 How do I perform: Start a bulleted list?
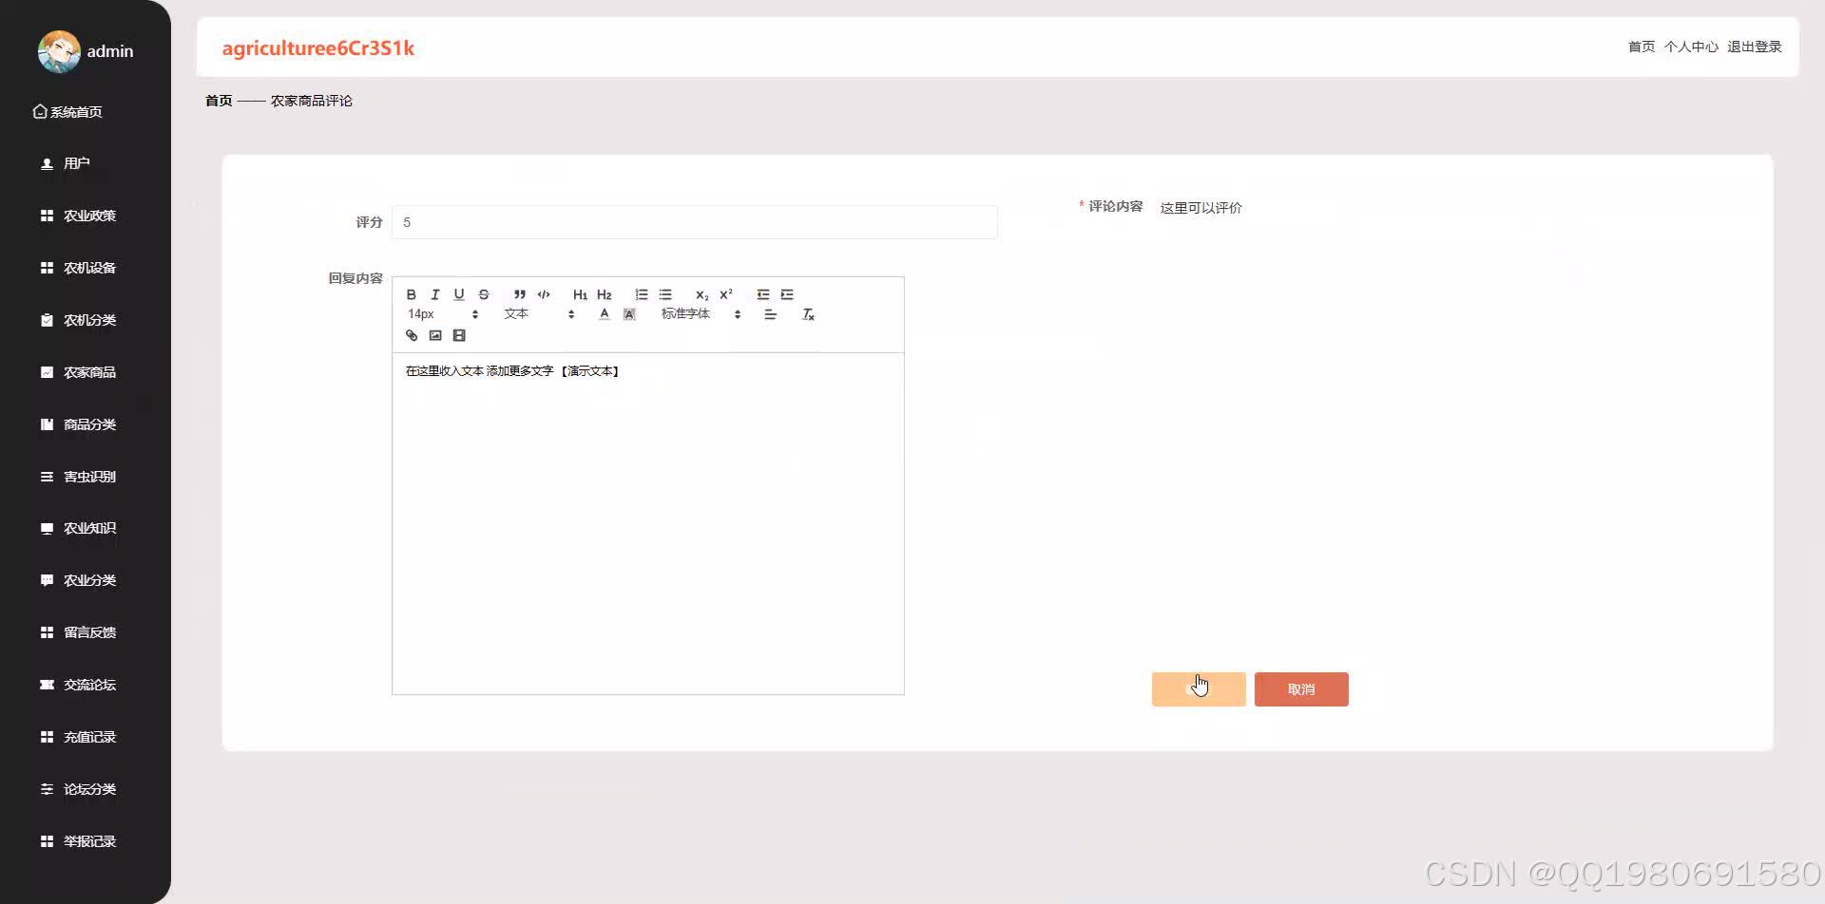click(x=665, y=294)
